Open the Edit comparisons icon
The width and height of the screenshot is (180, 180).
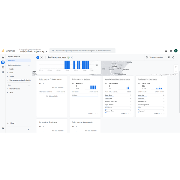[x=169, y=57]
